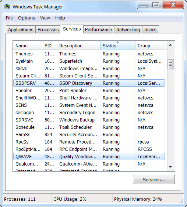Click the scrollbar up arrow
Viewport: 187px width, 207px height.
tap(170, 45)
